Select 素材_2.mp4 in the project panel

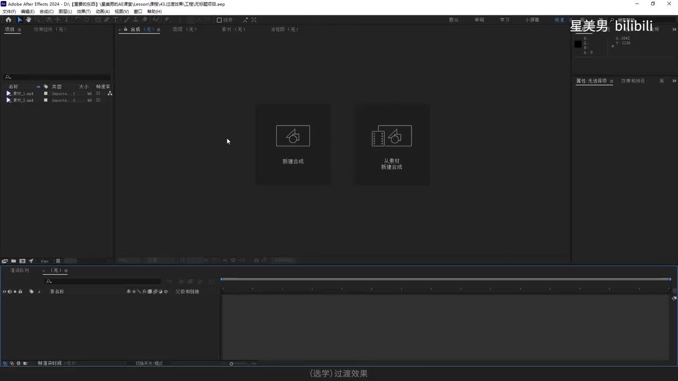click(23, 100)
